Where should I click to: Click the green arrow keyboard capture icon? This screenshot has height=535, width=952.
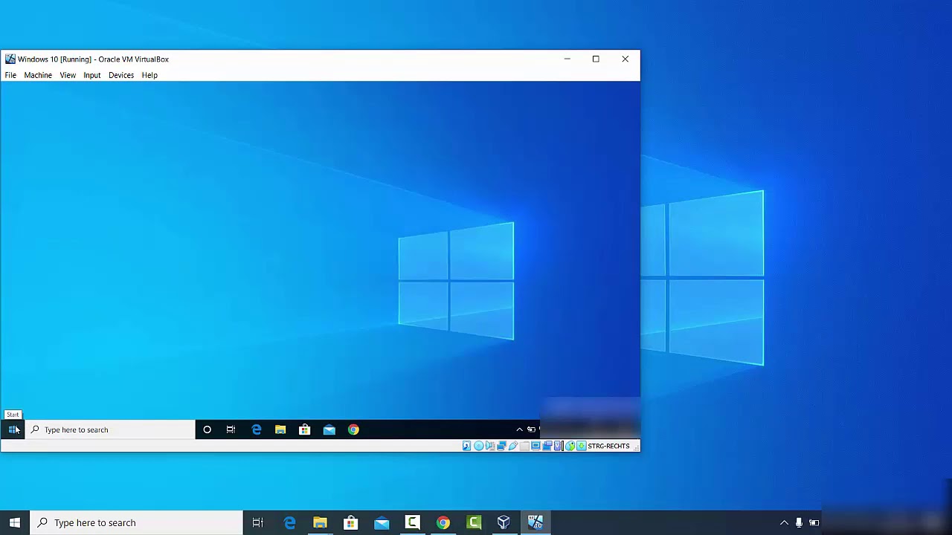(x=582, y=446)
